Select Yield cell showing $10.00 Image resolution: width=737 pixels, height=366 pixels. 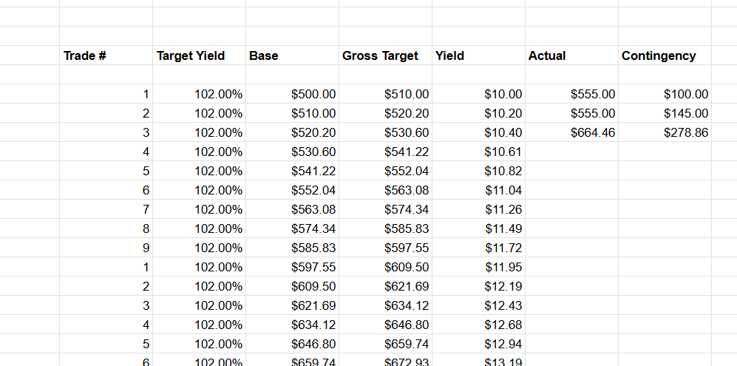(x=478, y=94)
